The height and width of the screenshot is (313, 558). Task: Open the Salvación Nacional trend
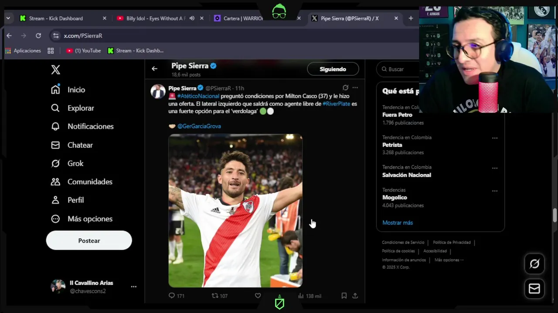click(407, 175)
